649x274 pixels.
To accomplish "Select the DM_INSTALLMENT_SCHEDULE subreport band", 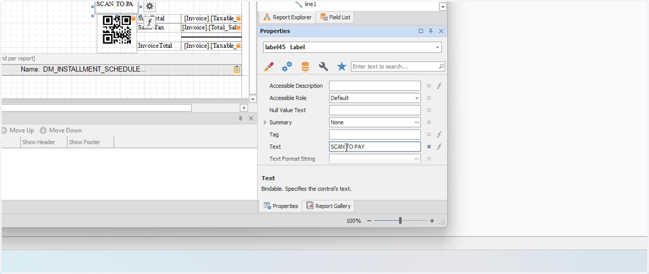I will (x=122, y=69).
